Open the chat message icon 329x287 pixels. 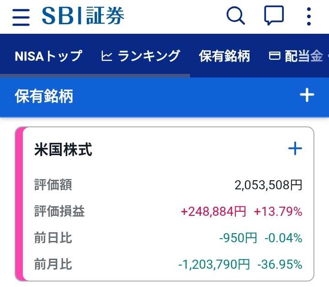(274, 16)
